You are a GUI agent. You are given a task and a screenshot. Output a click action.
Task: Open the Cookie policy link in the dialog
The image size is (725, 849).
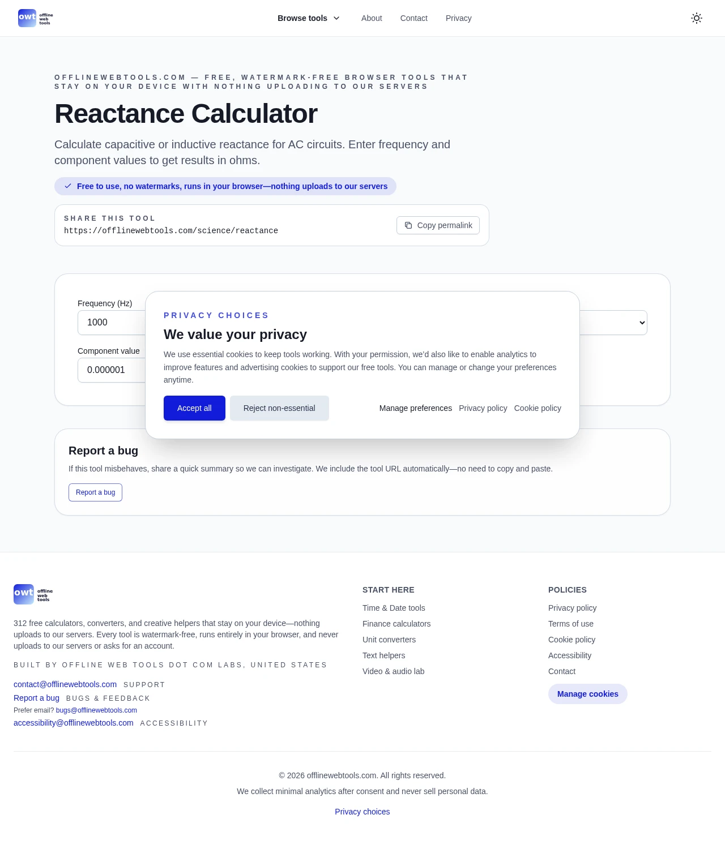[538, 408]
